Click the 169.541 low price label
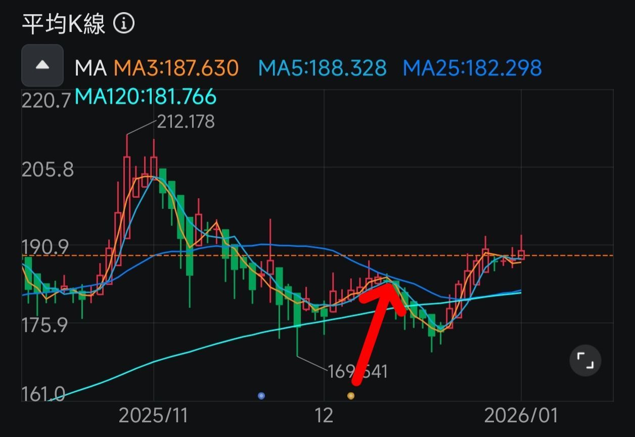The height and width of the screenshot is (437, 635). (x=357, y=372)
